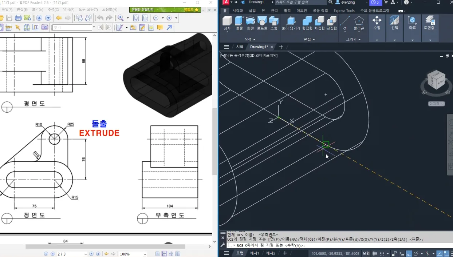Image resolution: width=453 pixels, height=257 pixels.
Task: Choose the 회전 (Revolve) tool
Action: (x=251, y=23)
